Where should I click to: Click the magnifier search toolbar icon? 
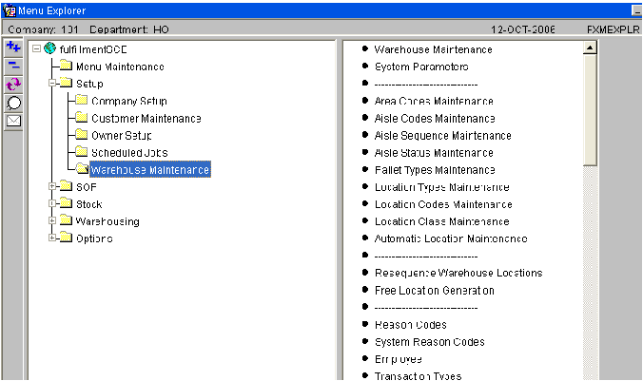tap(13, 103)
